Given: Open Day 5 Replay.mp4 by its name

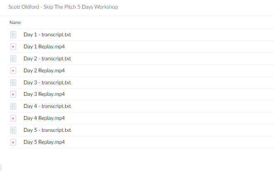Looking at the screenshot, I should 44,142.
